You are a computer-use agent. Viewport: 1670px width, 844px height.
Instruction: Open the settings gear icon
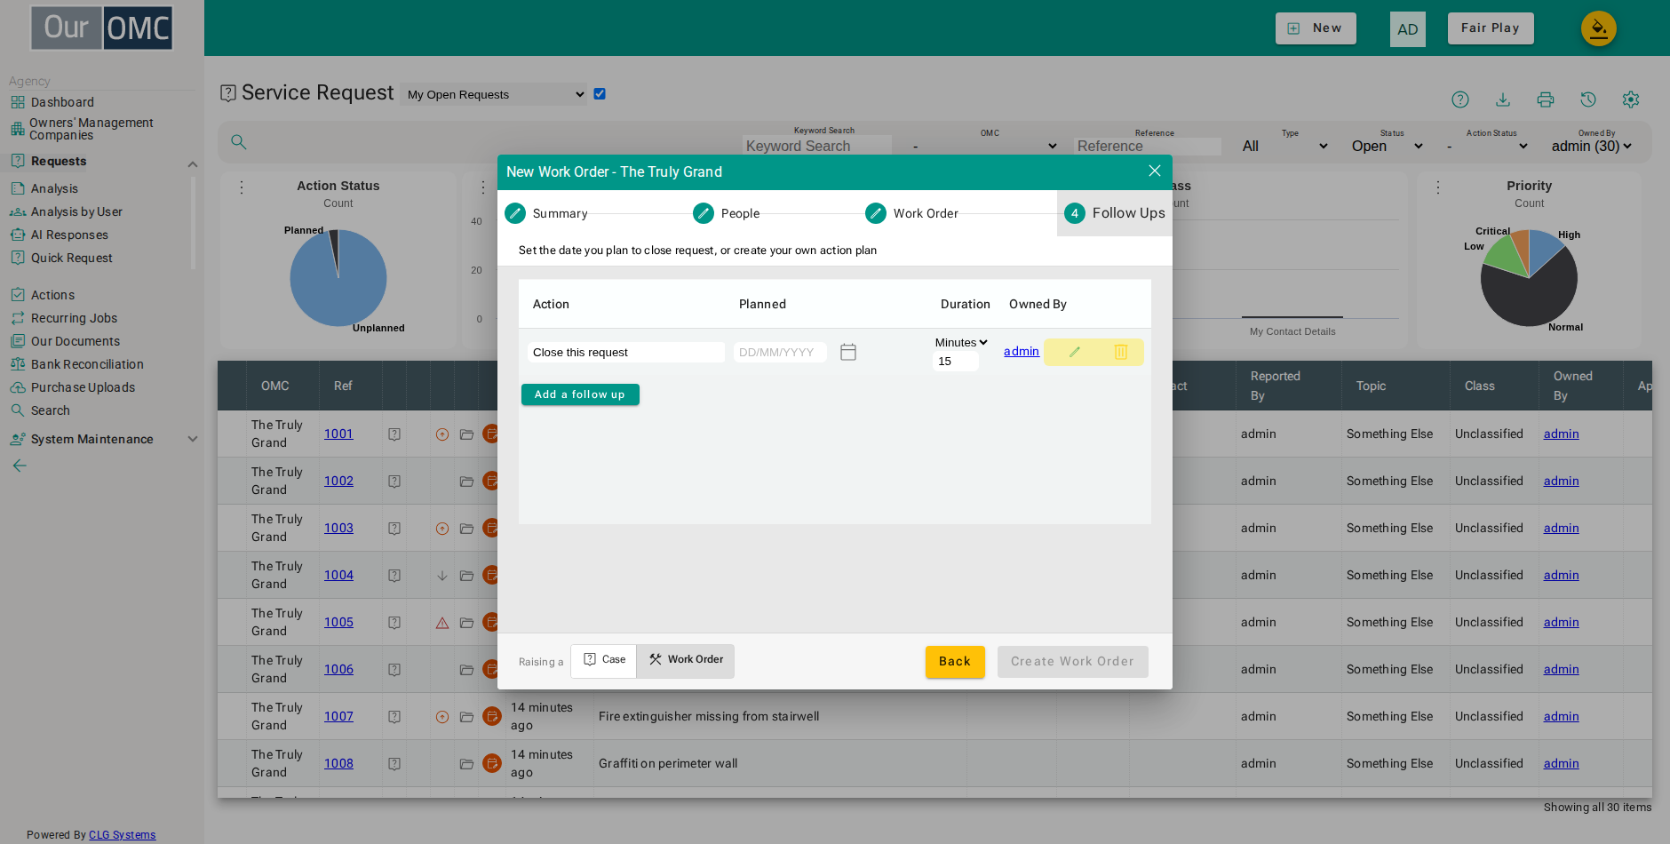click(1631, 100)
